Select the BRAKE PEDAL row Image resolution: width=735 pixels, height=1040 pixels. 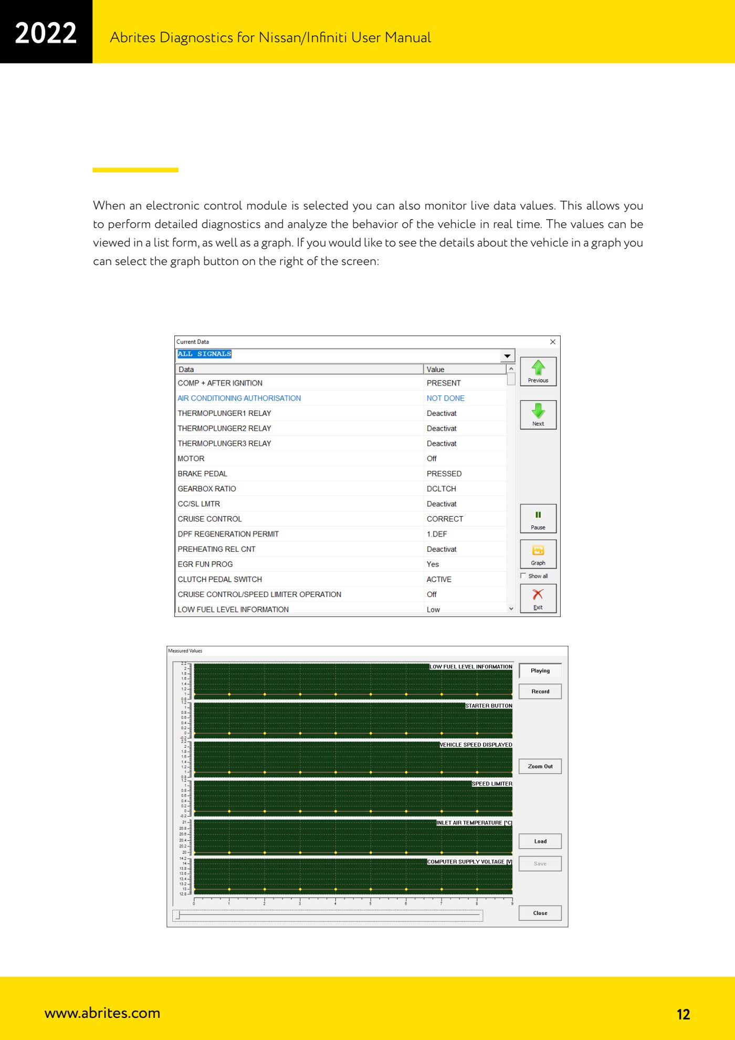coord(341,474)
